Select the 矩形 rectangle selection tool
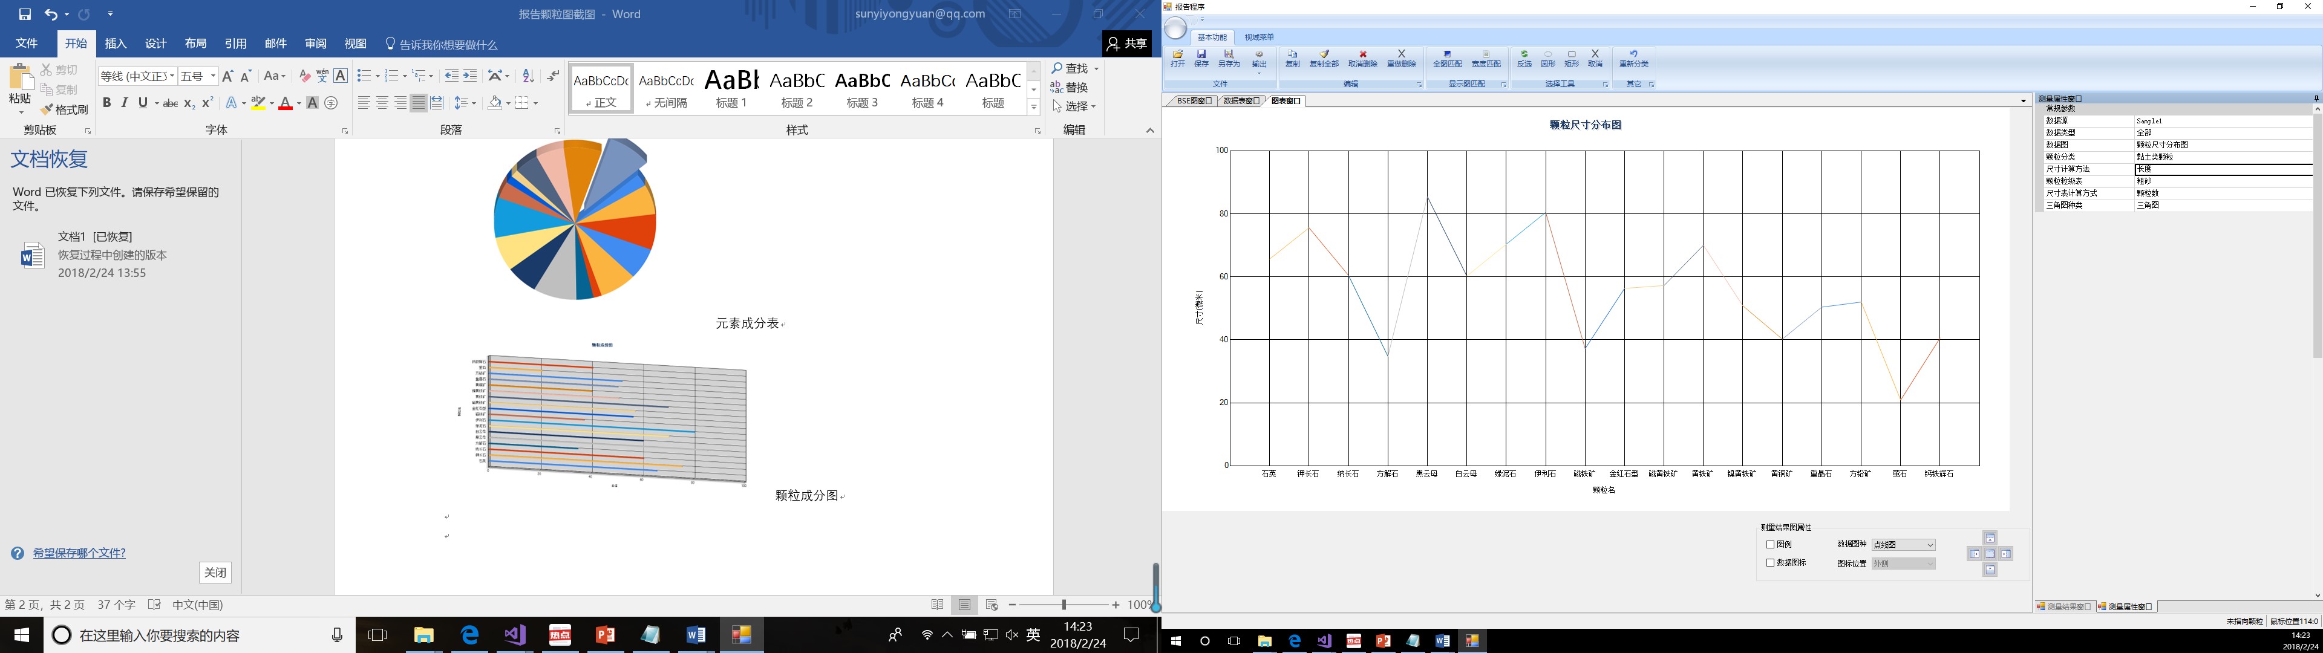This screenshot has width=2323, height=653. 1571,59
